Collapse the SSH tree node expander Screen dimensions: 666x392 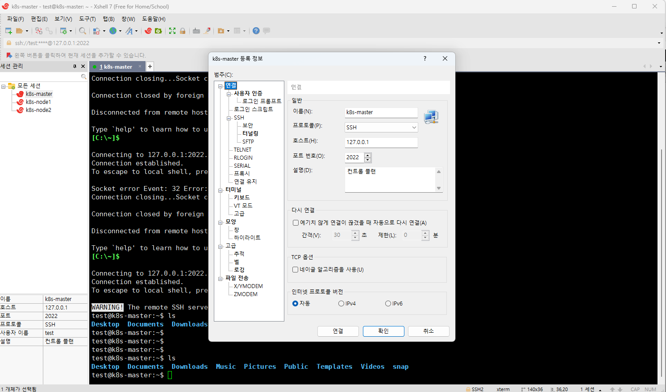(x=229, y=118)
